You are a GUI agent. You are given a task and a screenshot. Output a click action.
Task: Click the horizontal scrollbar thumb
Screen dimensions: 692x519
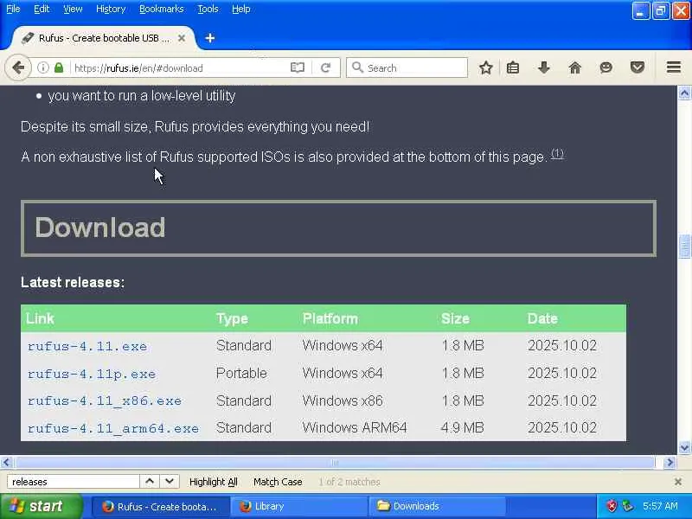[335, 463]
